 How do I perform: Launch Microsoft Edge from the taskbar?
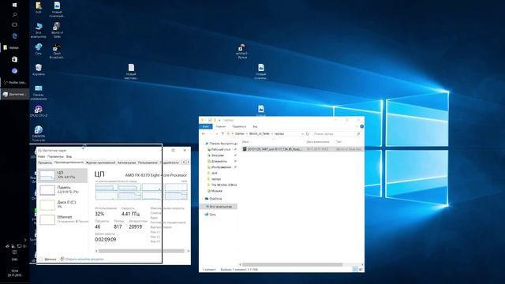pos(14,35)
